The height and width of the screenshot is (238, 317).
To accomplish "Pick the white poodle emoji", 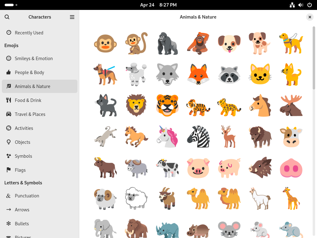I will coord(136,74).
